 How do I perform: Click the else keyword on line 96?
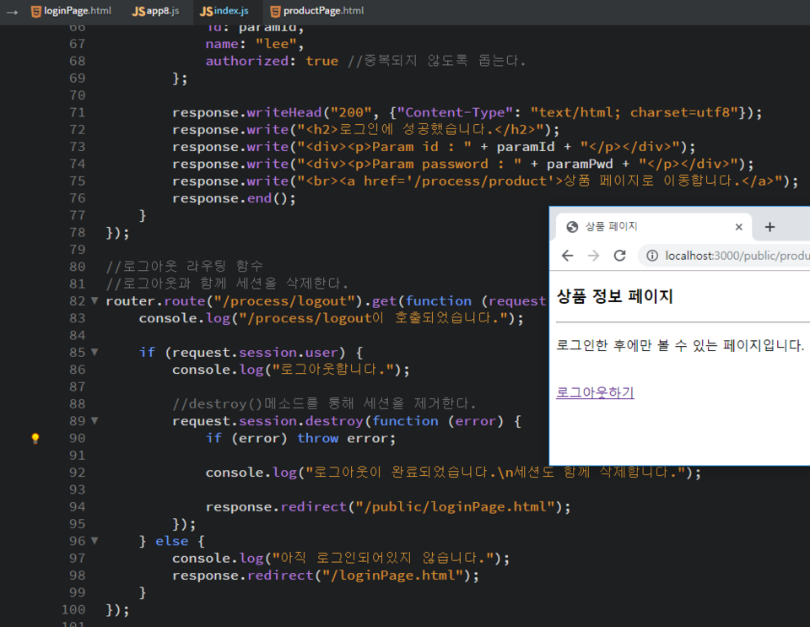click(x=172, y=541)
